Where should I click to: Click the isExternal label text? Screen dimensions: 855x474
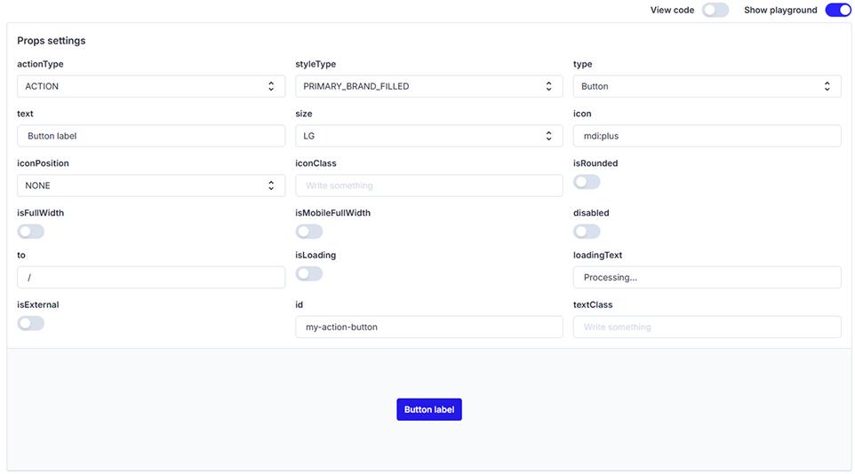[38, 305]
